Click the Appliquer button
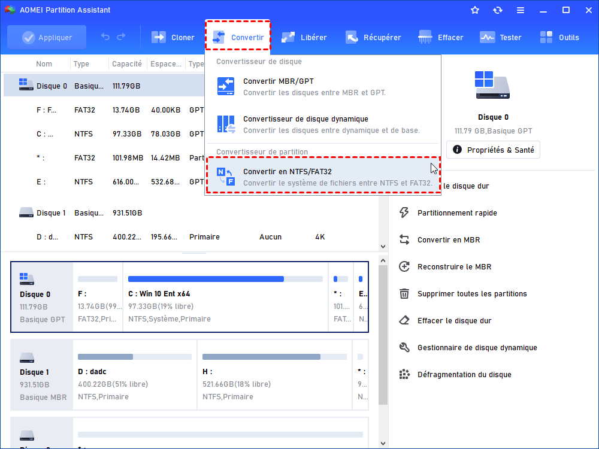Image resolution: width=599 pixels, height=449 pixels. click(47, 37)
